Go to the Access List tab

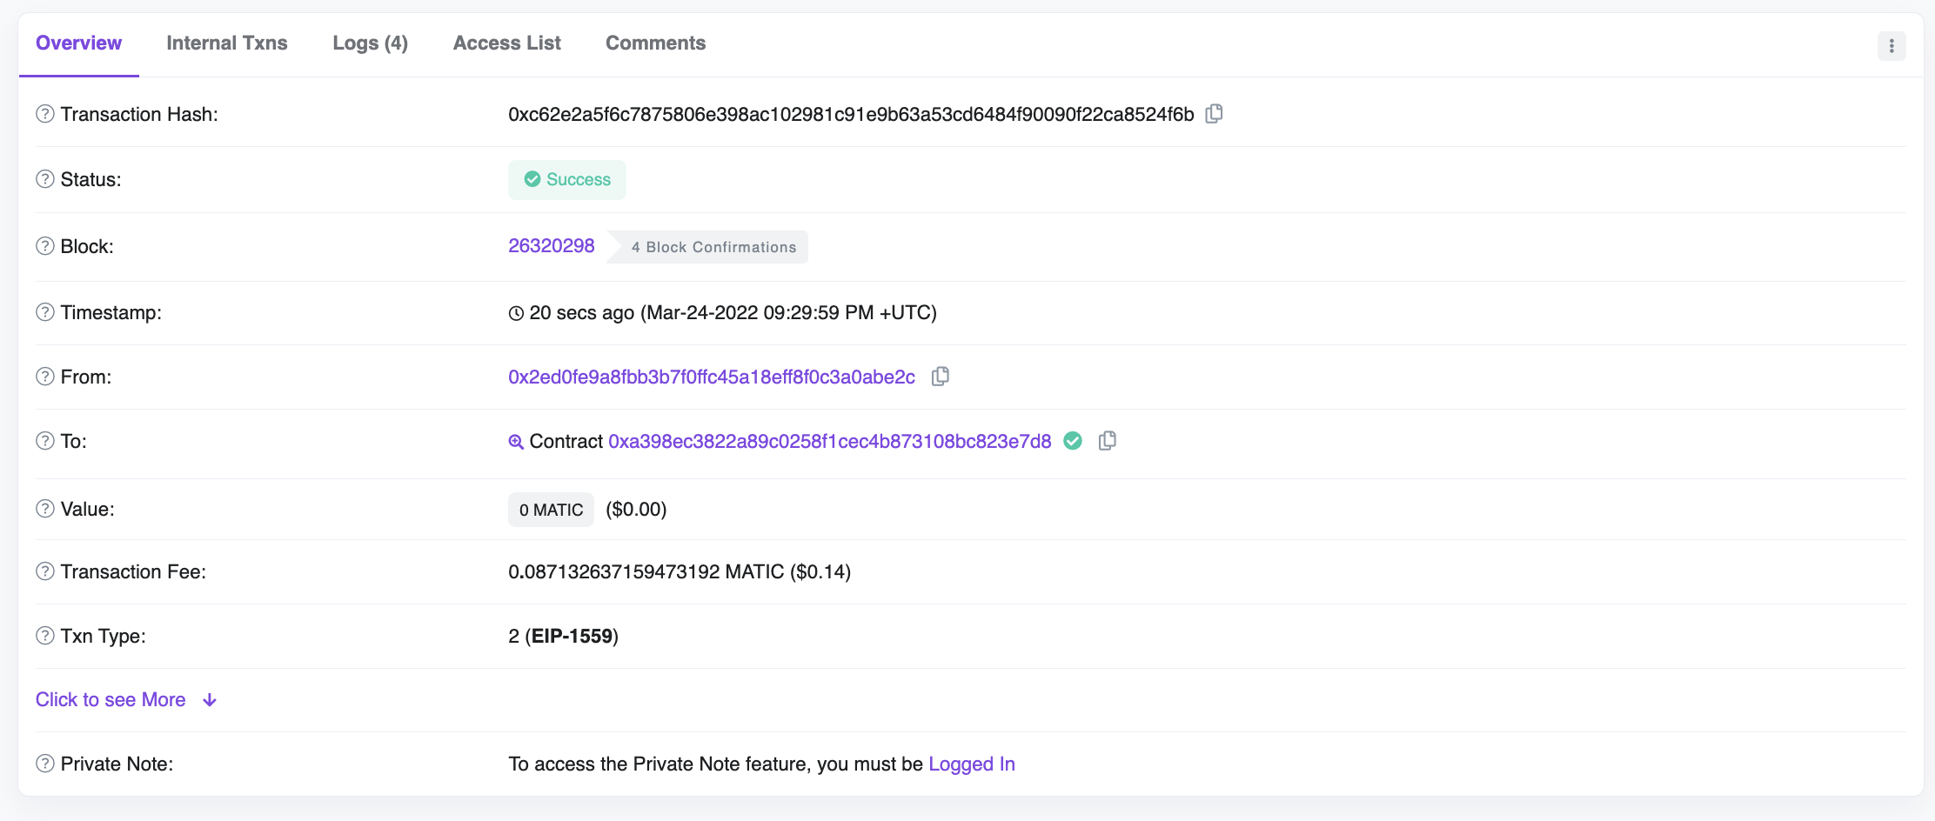(506, 43)
